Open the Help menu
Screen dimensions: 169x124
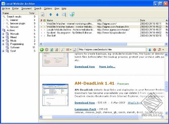[64, 8]
